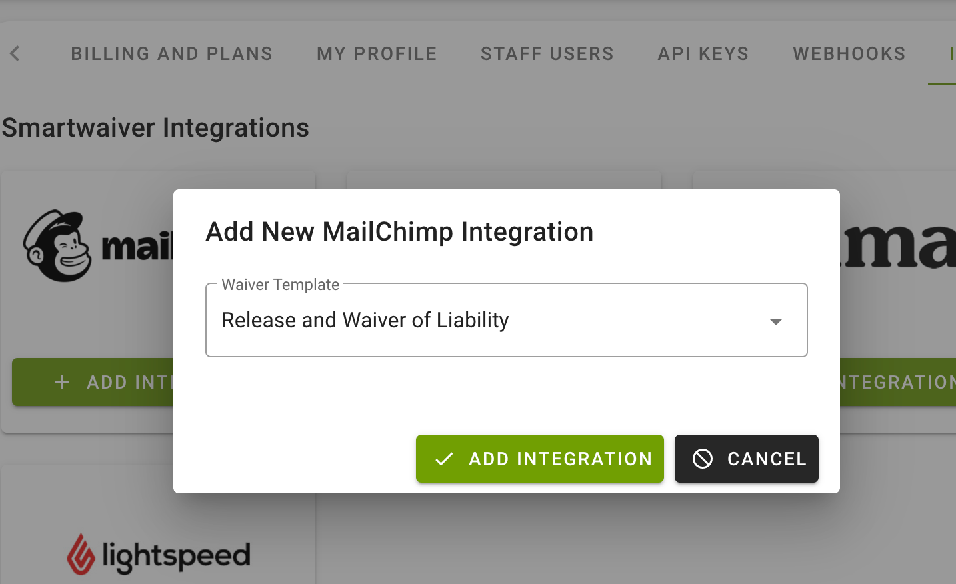
Task: Open the Webhooks tab
Action: pos(849,53)
